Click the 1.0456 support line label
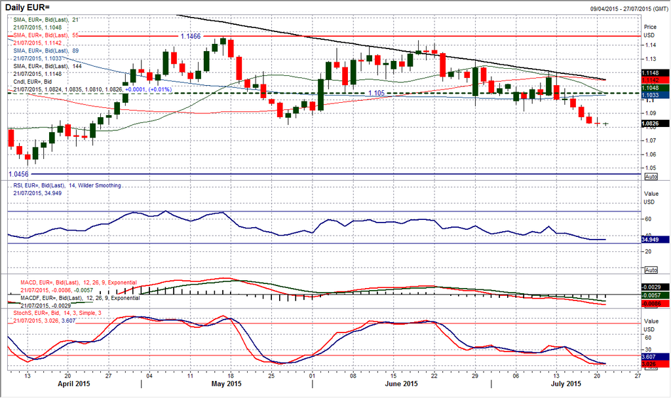 [x=18, y=174]
